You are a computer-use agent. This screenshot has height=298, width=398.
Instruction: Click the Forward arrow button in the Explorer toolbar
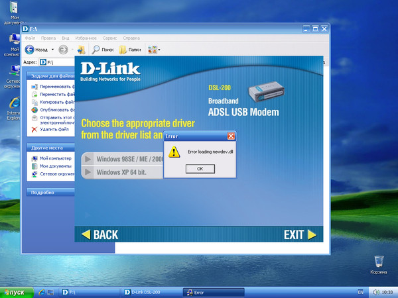63,50
